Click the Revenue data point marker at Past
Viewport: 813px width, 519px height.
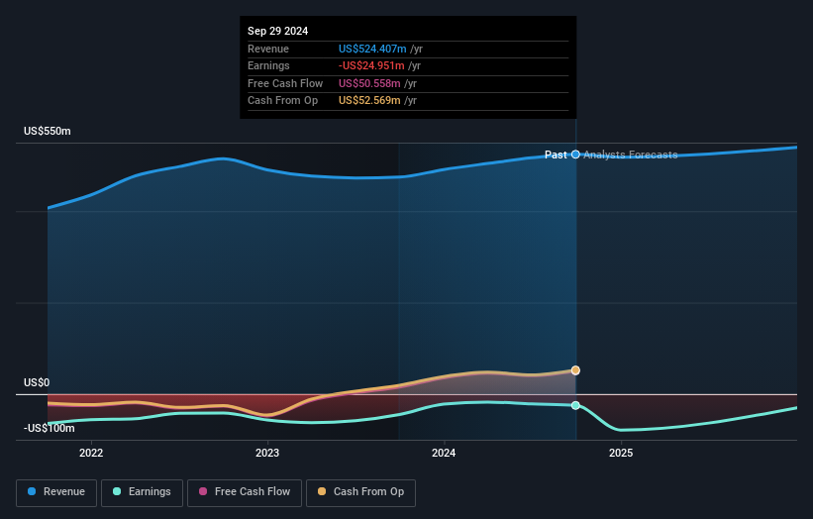[x=575, y=155]
